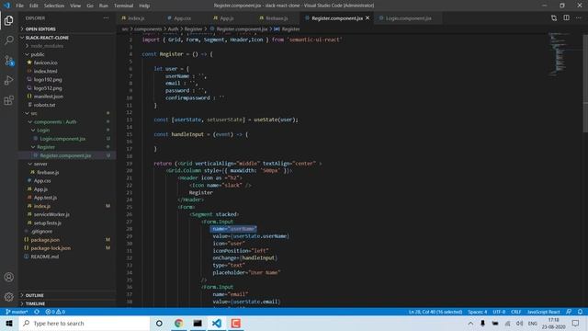Open Login.component.jsx in the file tree

(62, 139)
